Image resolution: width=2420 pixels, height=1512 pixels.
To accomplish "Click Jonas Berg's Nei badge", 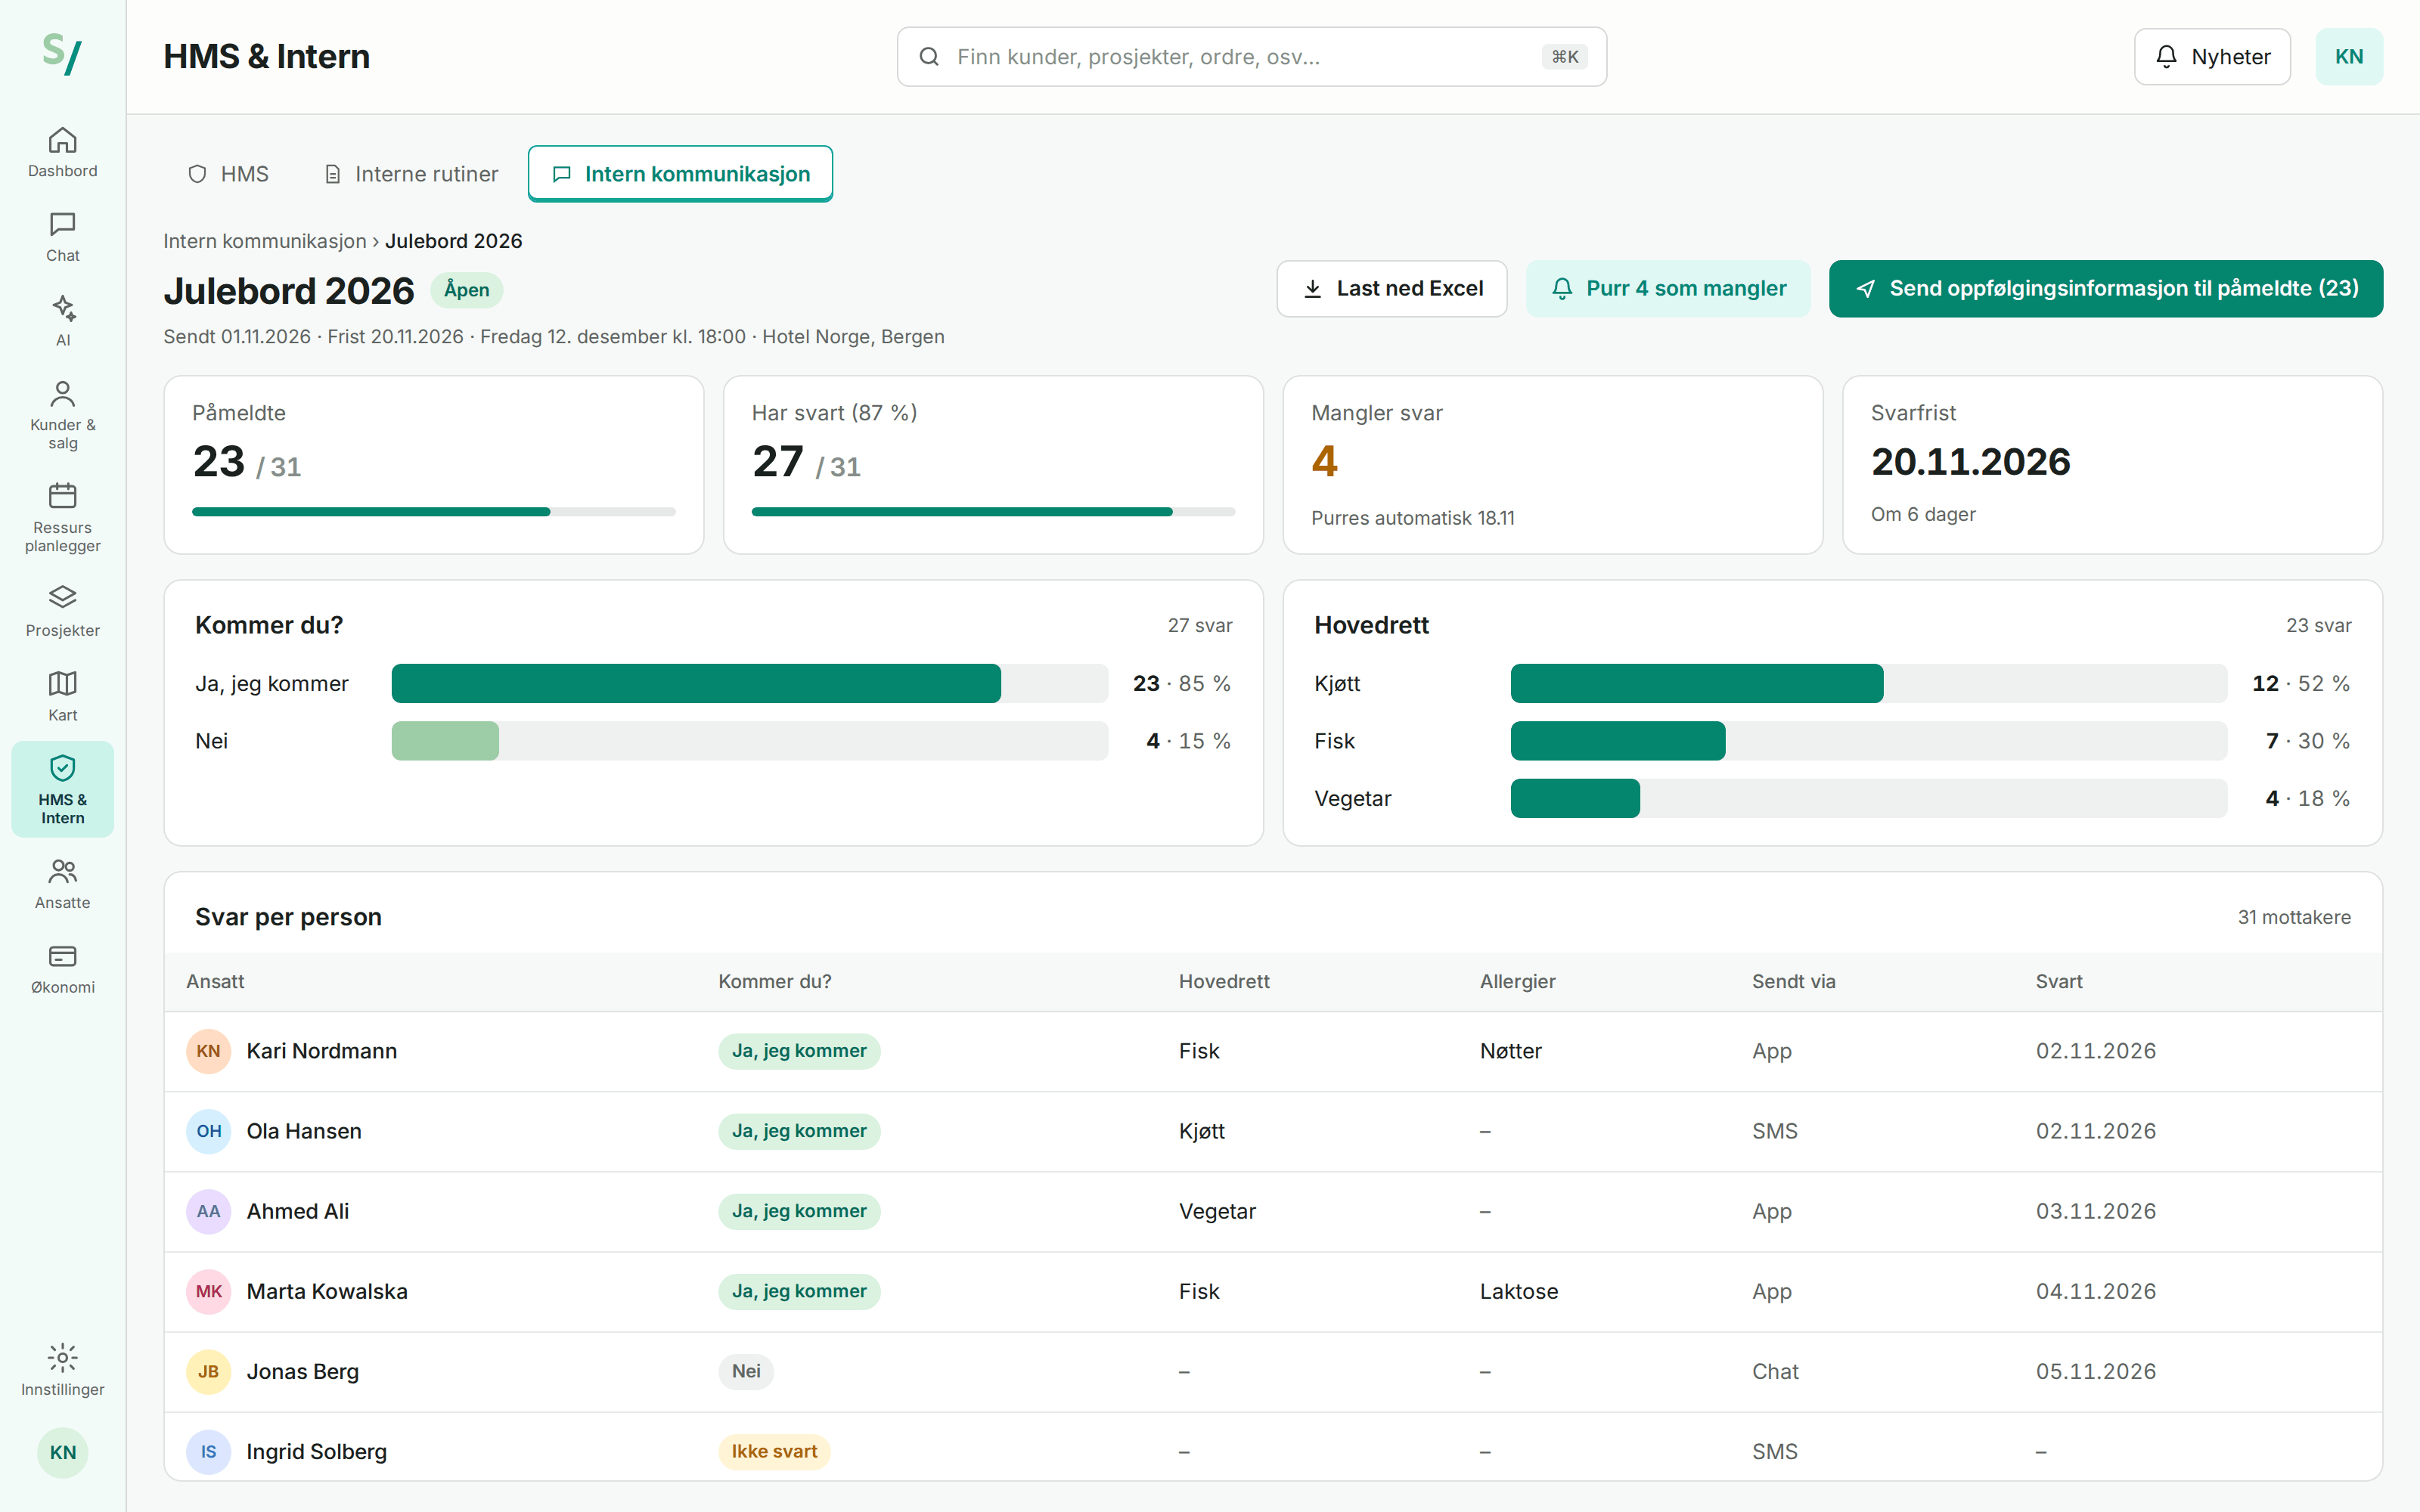I will pos(746,1371).
